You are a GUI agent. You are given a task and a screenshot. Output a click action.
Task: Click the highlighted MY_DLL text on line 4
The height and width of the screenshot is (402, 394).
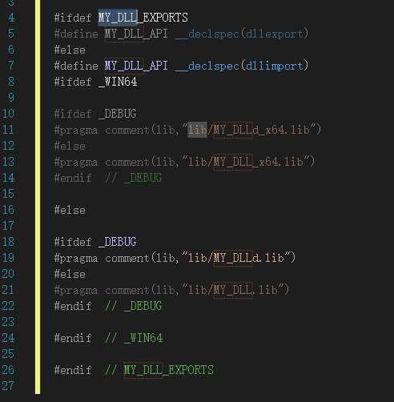[x=118, y=18]
